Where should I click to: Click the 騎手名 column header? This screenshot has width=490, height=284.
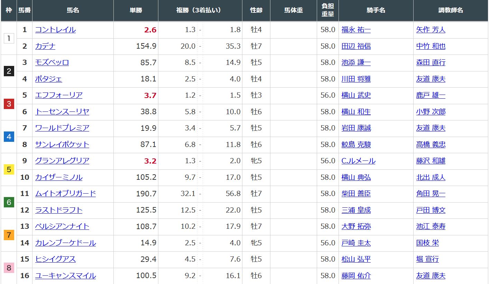tap(376, 10)
